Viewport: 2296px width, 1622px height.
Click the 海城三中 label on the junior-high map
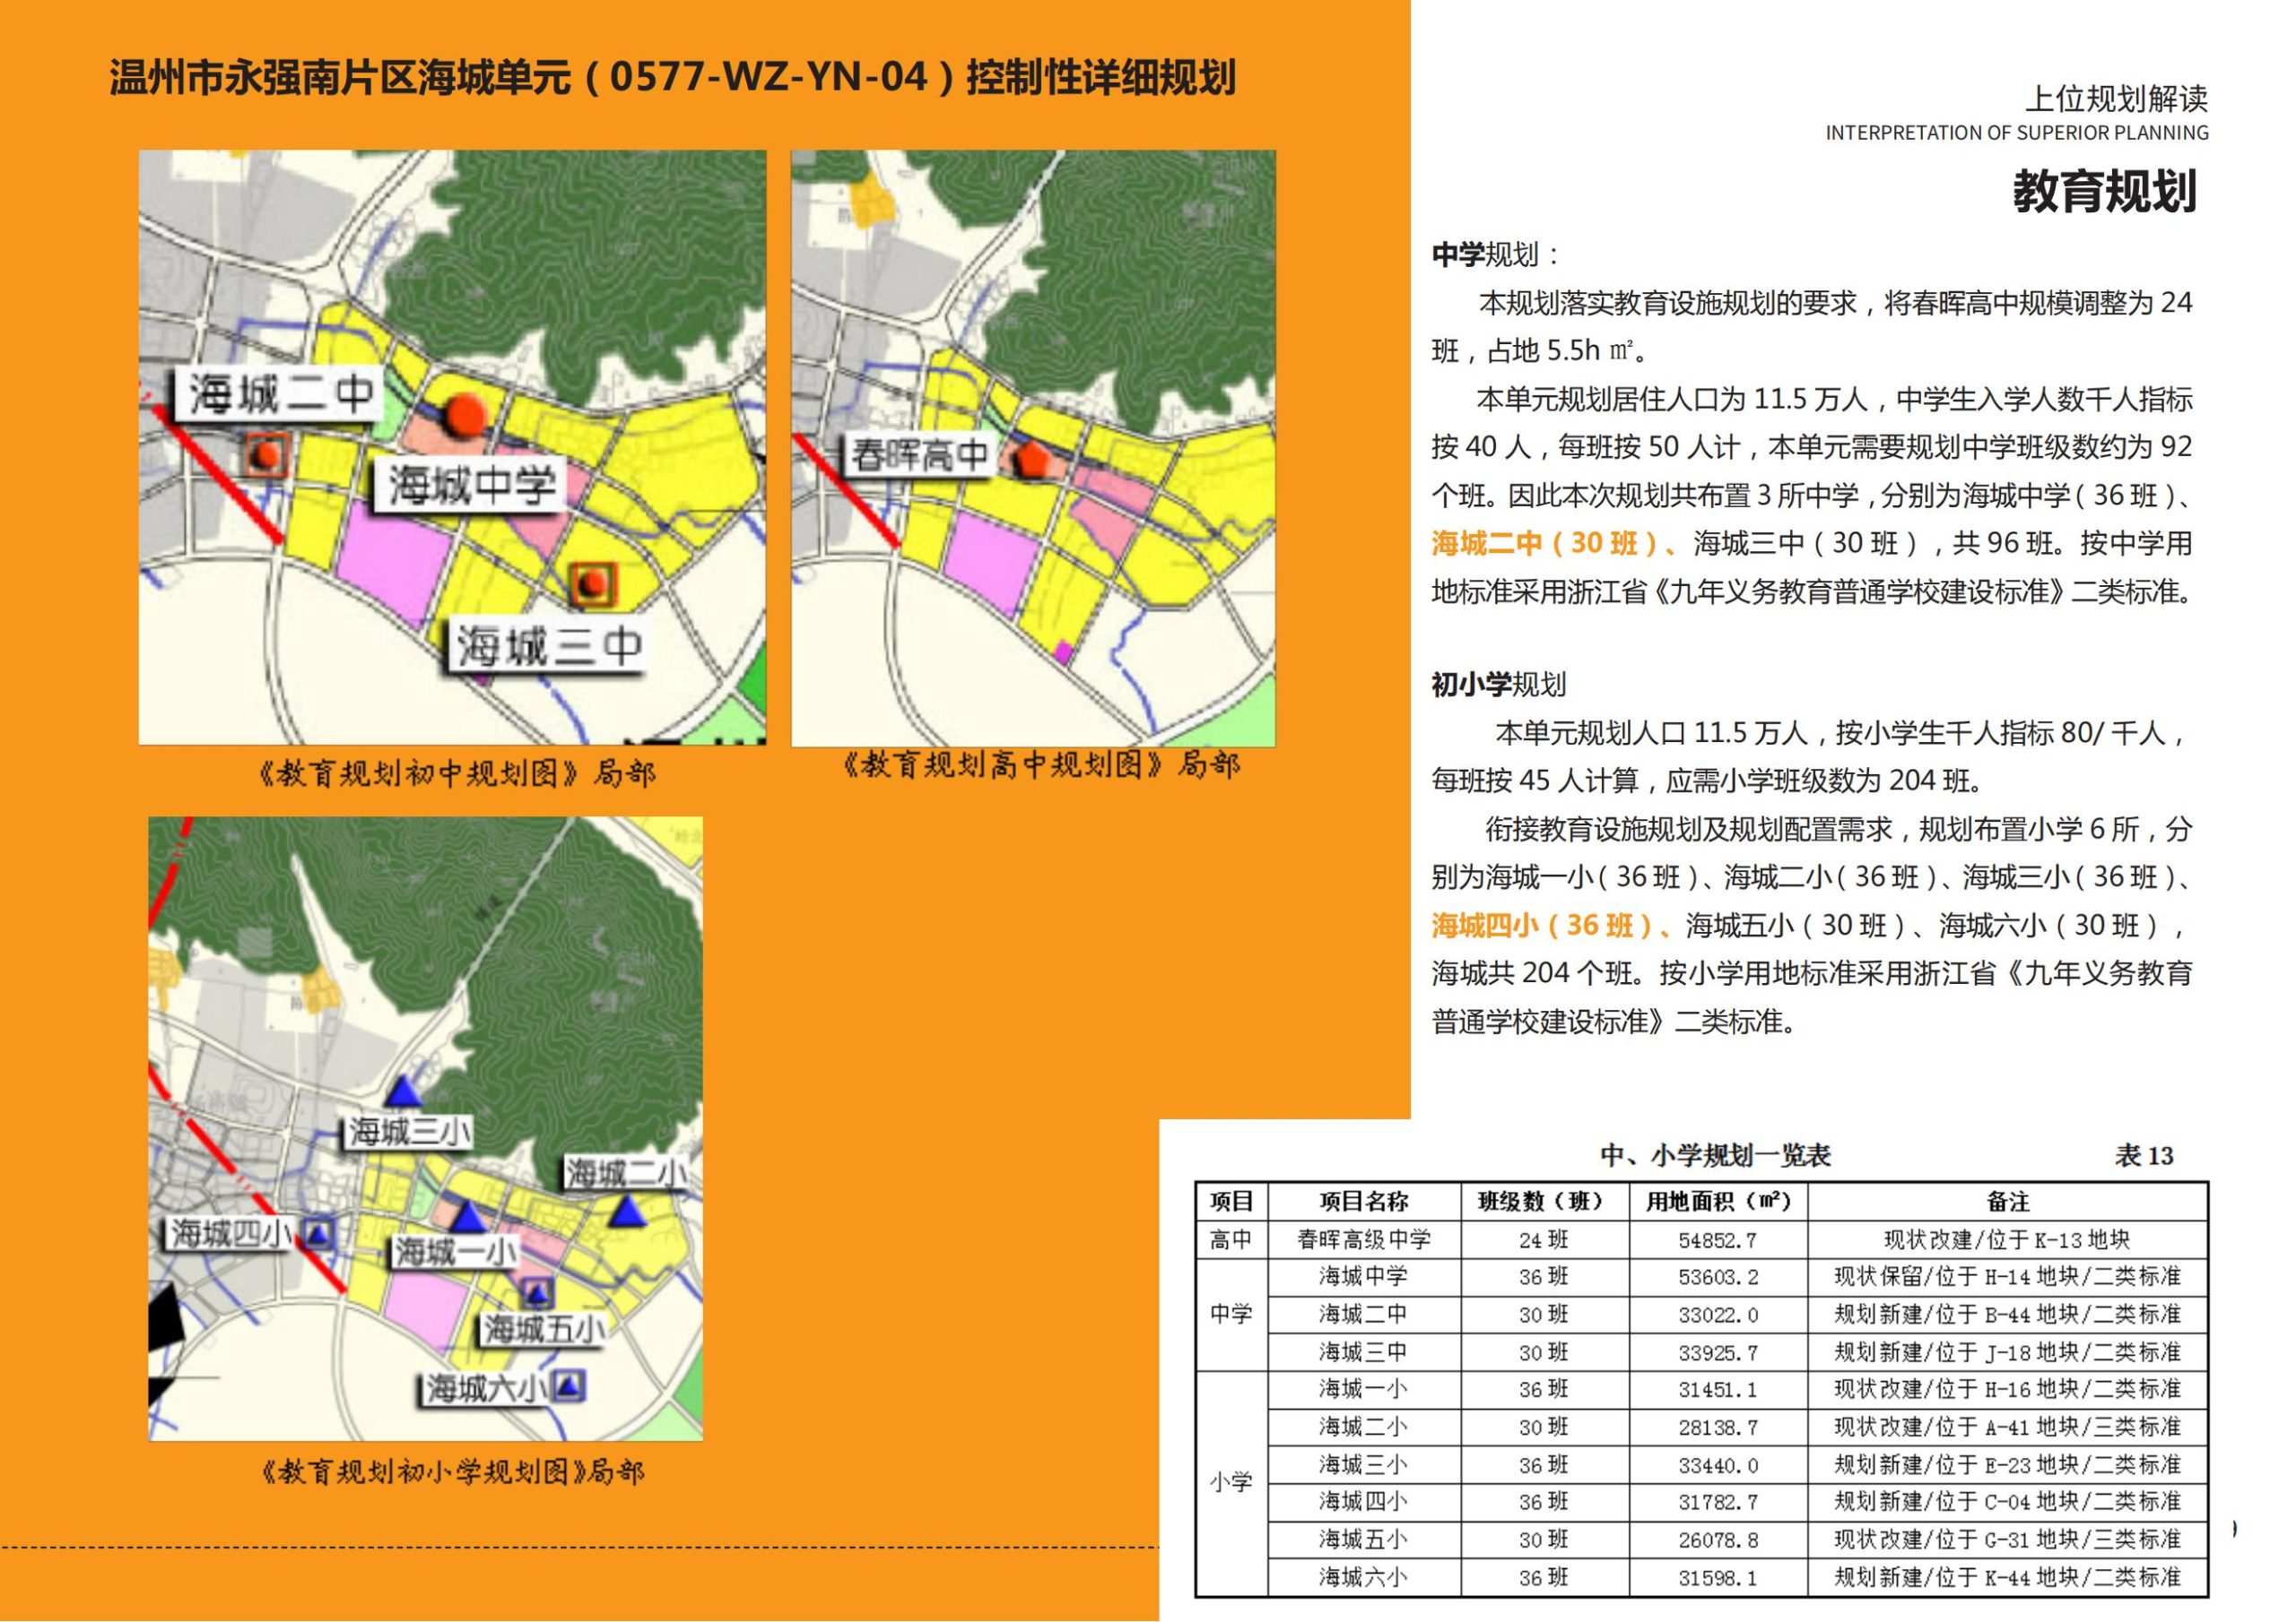[547, 647]
